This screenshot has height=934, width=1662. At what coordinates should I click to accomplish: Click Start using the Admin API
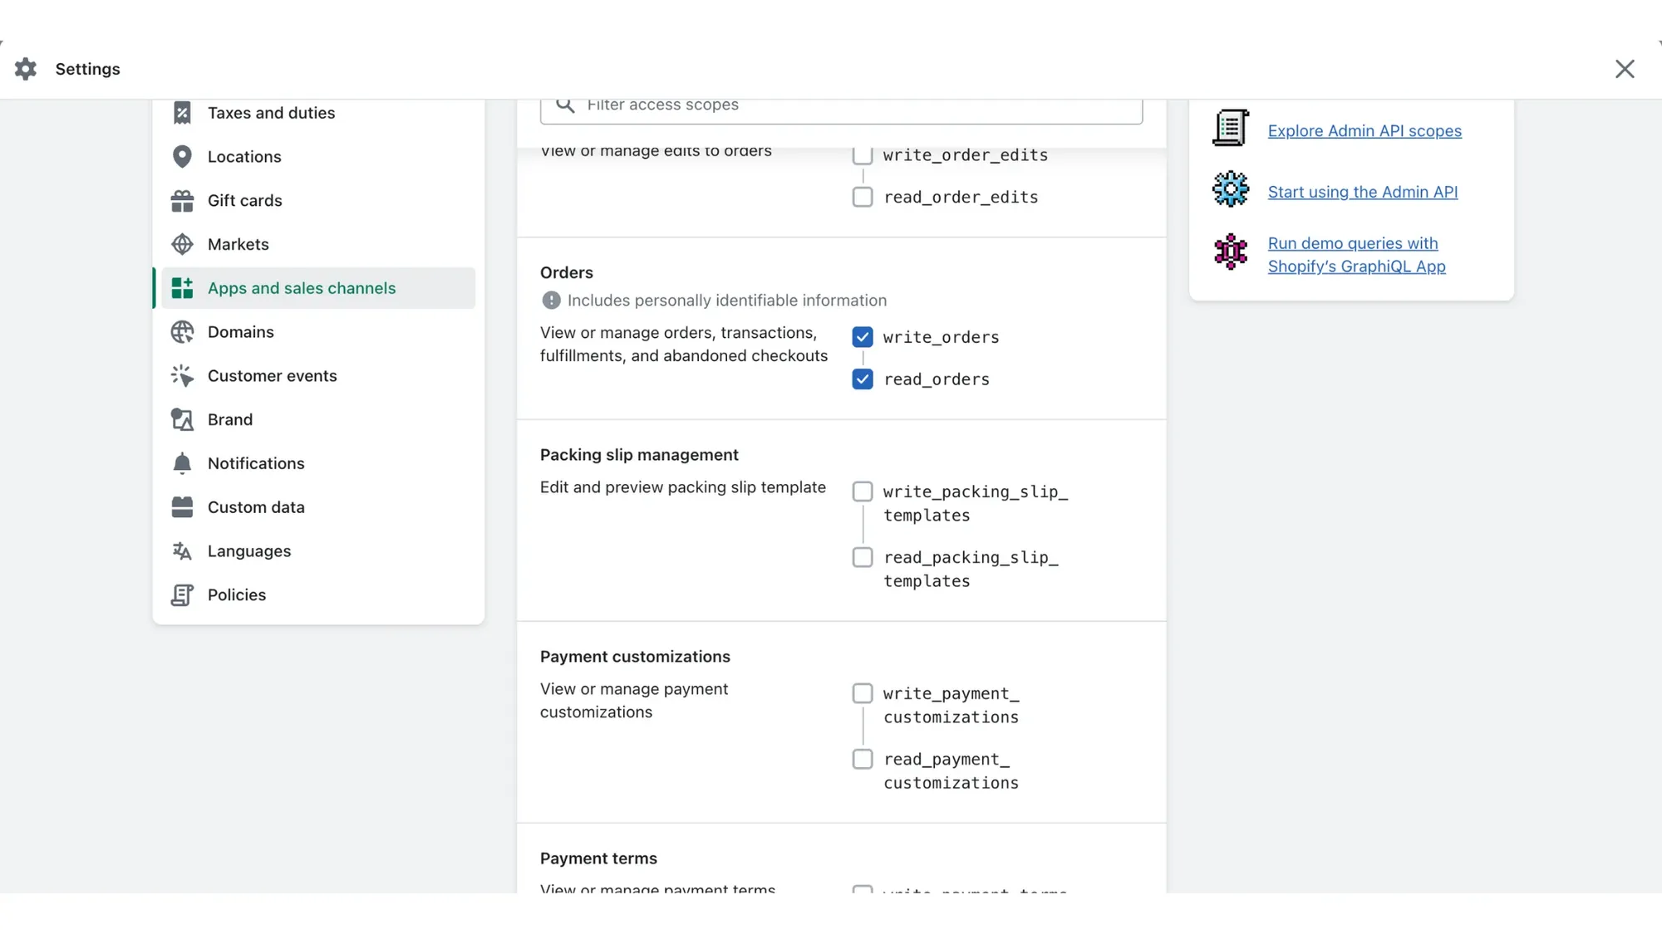point(1363,192)
